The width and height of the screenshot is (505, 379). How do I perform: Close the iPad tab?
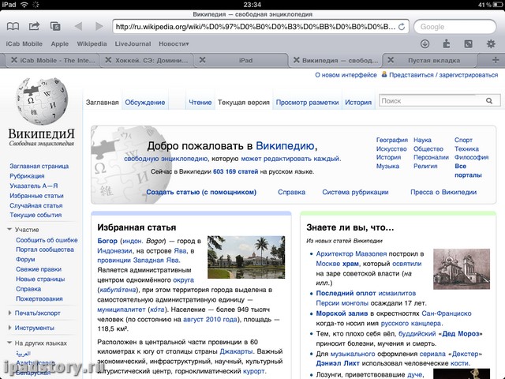(x=202, y=60)
